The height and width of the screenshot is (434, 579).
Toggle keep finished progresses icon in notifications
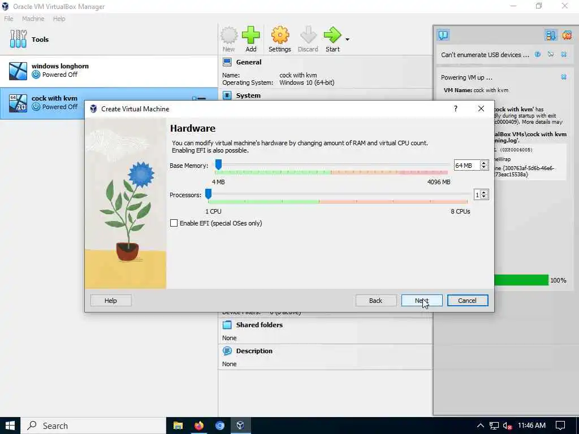coord(551,35)
